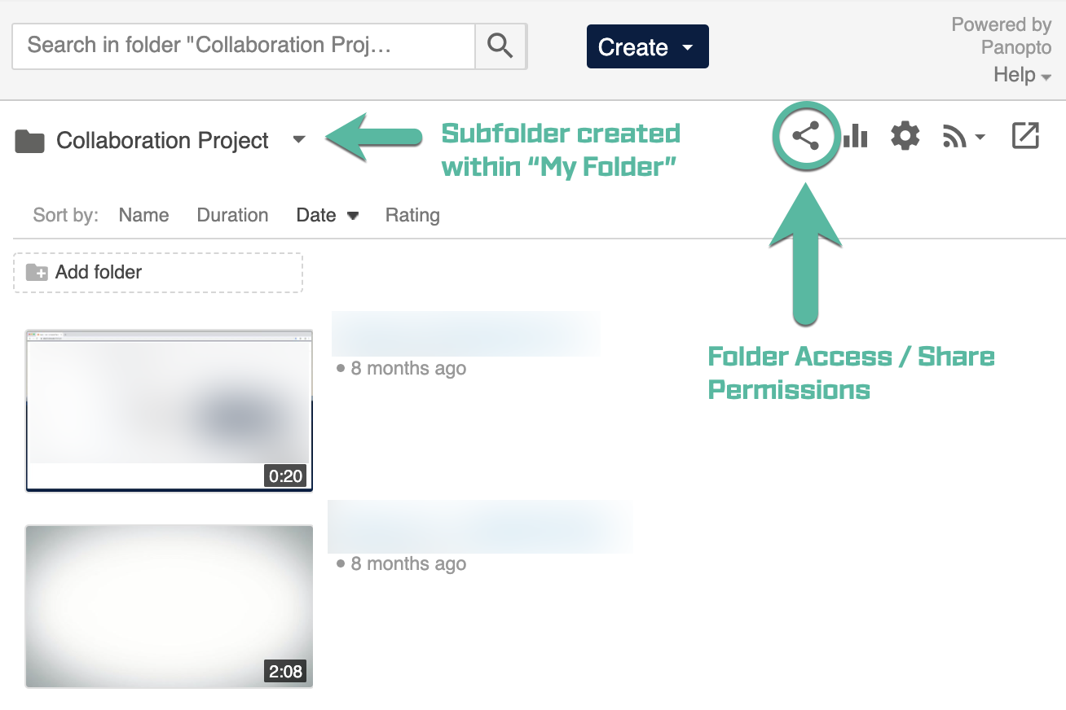This screenshot has width=1066, height=710.
Task: Open folder settings gear icon
Action: click(905, 136)
